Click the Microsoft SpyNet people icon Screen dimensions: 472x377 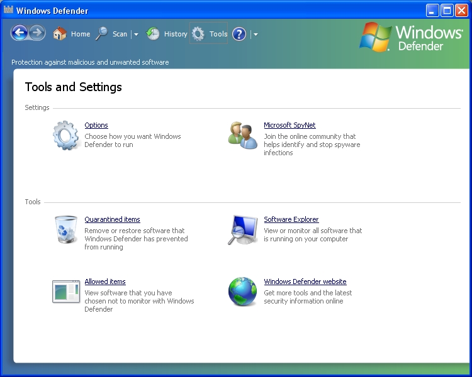[x=243, y=135]
